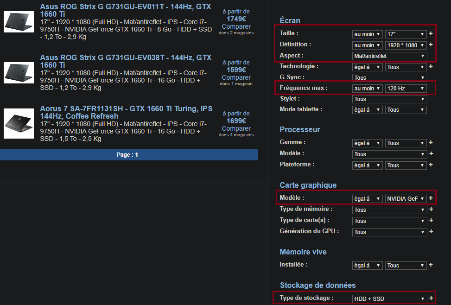451x305 pixels.
Task: Open Processeur Gamme operator dropdown
Action: point(367,143)
